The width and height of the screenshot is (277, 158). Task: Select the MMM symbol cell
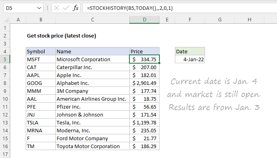click(41, 91)
